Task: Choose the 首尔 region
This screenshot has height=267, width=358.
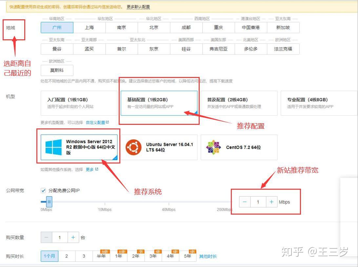Action: click(x=121, y=49)
